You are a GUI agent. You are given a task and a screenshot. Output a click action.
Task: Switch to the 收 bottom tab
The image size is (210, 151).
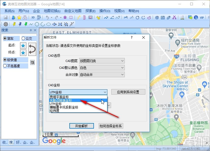pos(5,143)
